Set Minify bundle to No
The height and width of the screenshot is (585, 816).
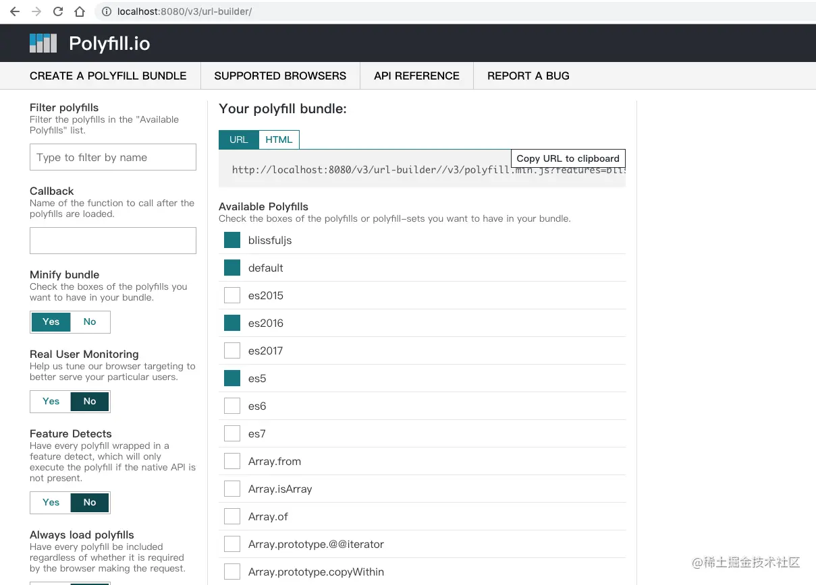point(90,322)
